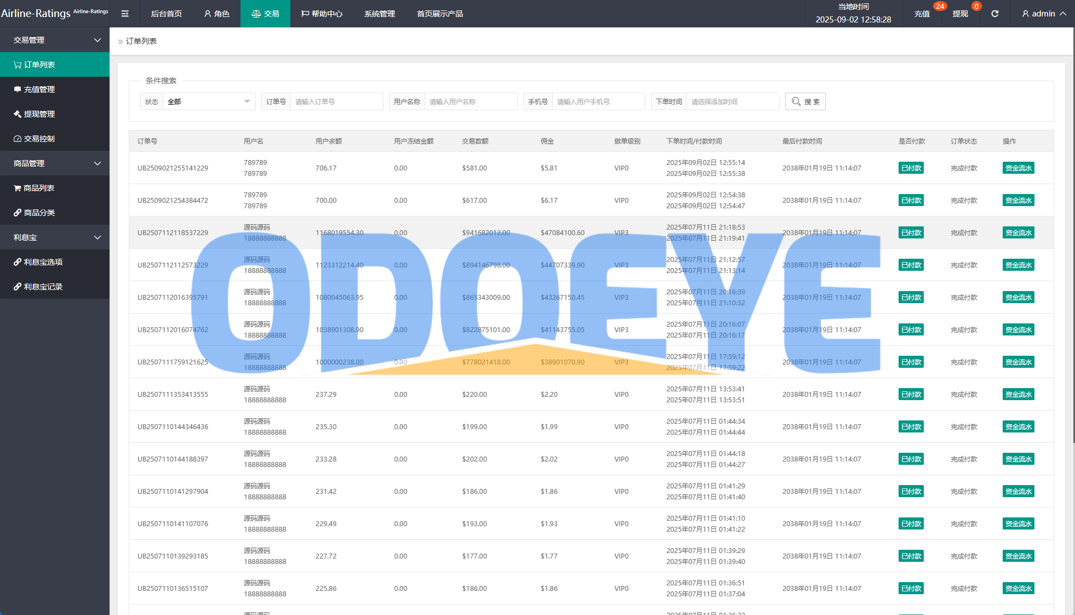
Task: Click 资金流水 for order UB2509021255141229
Action: pyautogui.click(x=1018, y=168)
